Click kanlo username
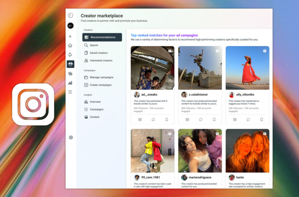Image resolution: width=299 pixels, height=197 pixels. (x=240, y=178)
